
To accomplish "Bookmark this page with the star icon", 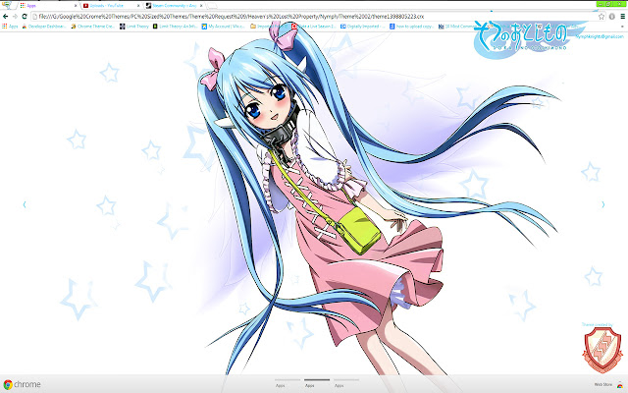I will 602,17.
